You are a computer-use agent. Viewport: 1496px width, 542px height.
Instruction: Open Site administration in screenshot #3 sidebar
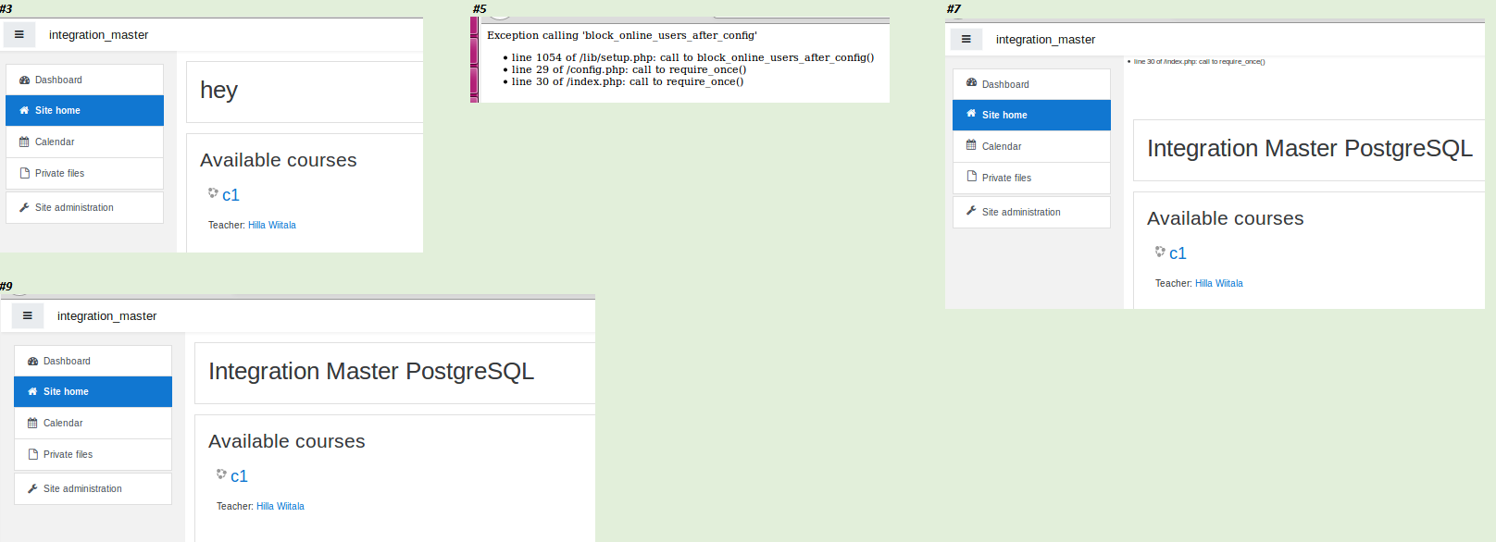tap(84, 207)
